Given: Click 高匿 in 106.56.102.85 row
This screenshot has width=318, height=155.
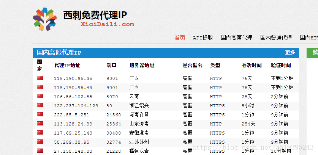Looking at the screenshot, I should 187,96.
